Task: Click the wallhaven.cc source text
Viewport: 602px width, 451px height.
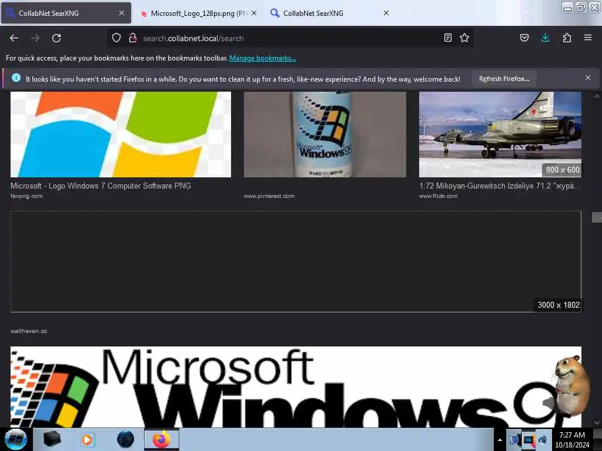Action: pyautogui.click(x=29, y=331)
